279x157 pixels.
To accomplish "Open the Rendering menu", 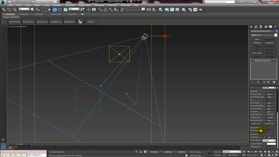I will [x=99, y=5].
